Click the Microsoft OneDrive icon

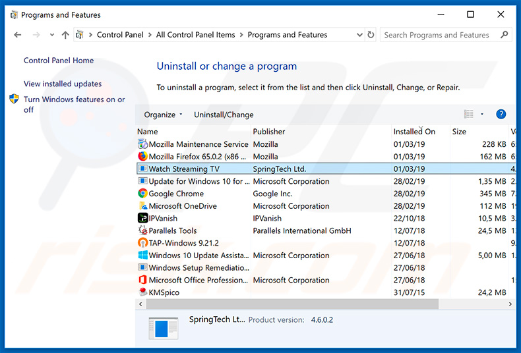(x=143, y=205)
